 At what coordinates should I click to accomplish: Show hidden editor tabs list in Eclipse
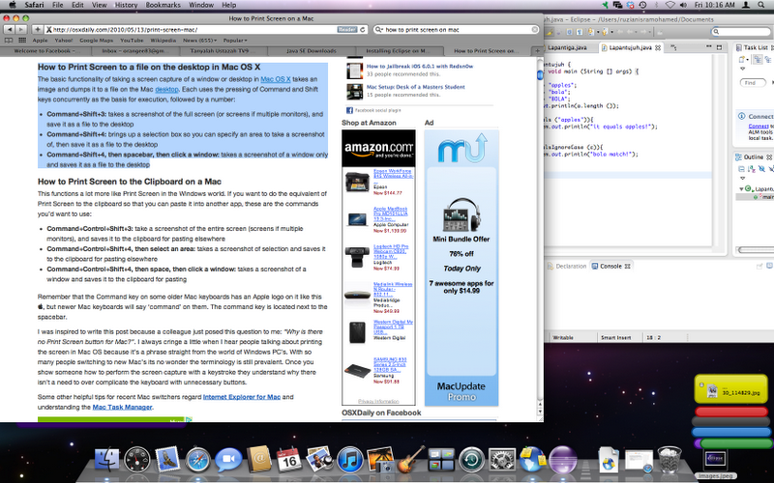673,47
